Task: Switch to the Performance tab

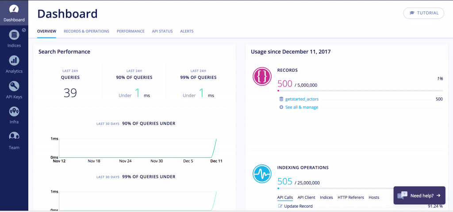Action: (x=131, y=31)
